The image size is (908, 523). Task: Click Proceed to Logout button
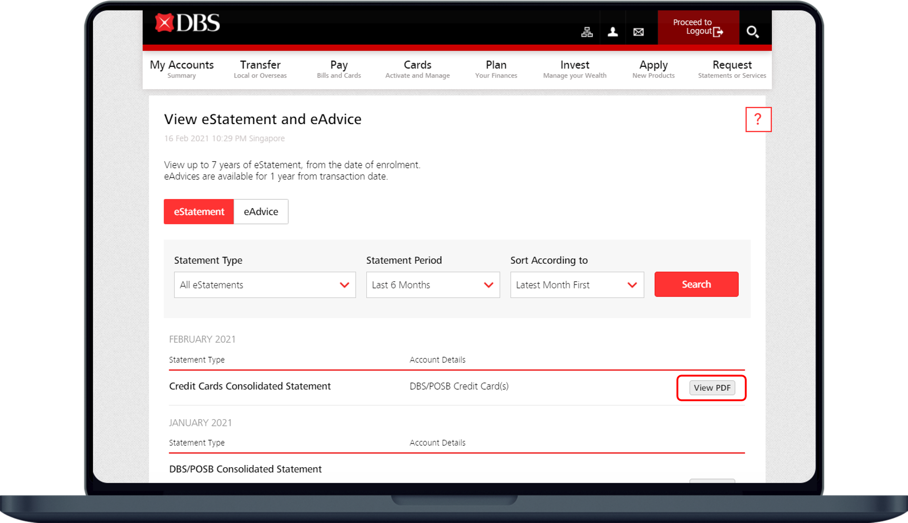(698, 27)
